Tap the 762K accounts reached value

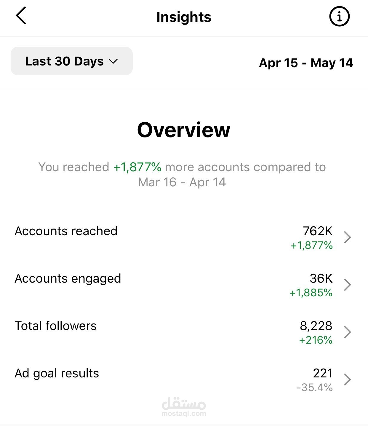coord(318,231)
